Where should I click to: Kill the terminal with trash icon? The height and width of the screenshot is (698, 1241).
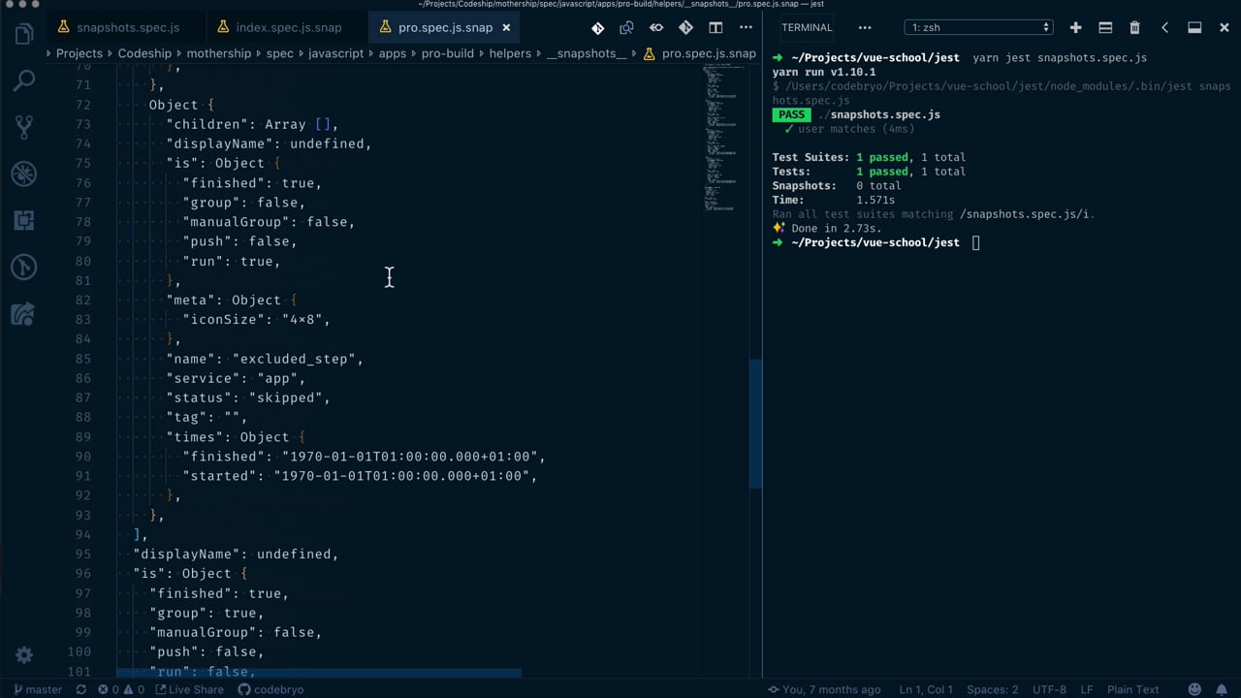(x=1134, y=27)
